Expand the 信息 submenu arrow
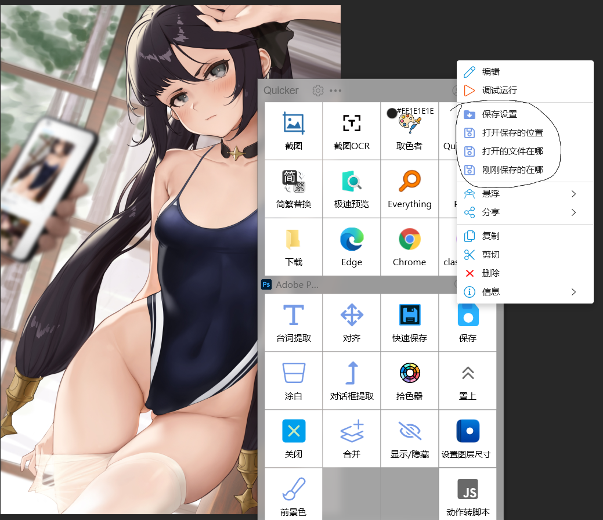The width and height of the screenshot is (603, 520). point(573,292)
